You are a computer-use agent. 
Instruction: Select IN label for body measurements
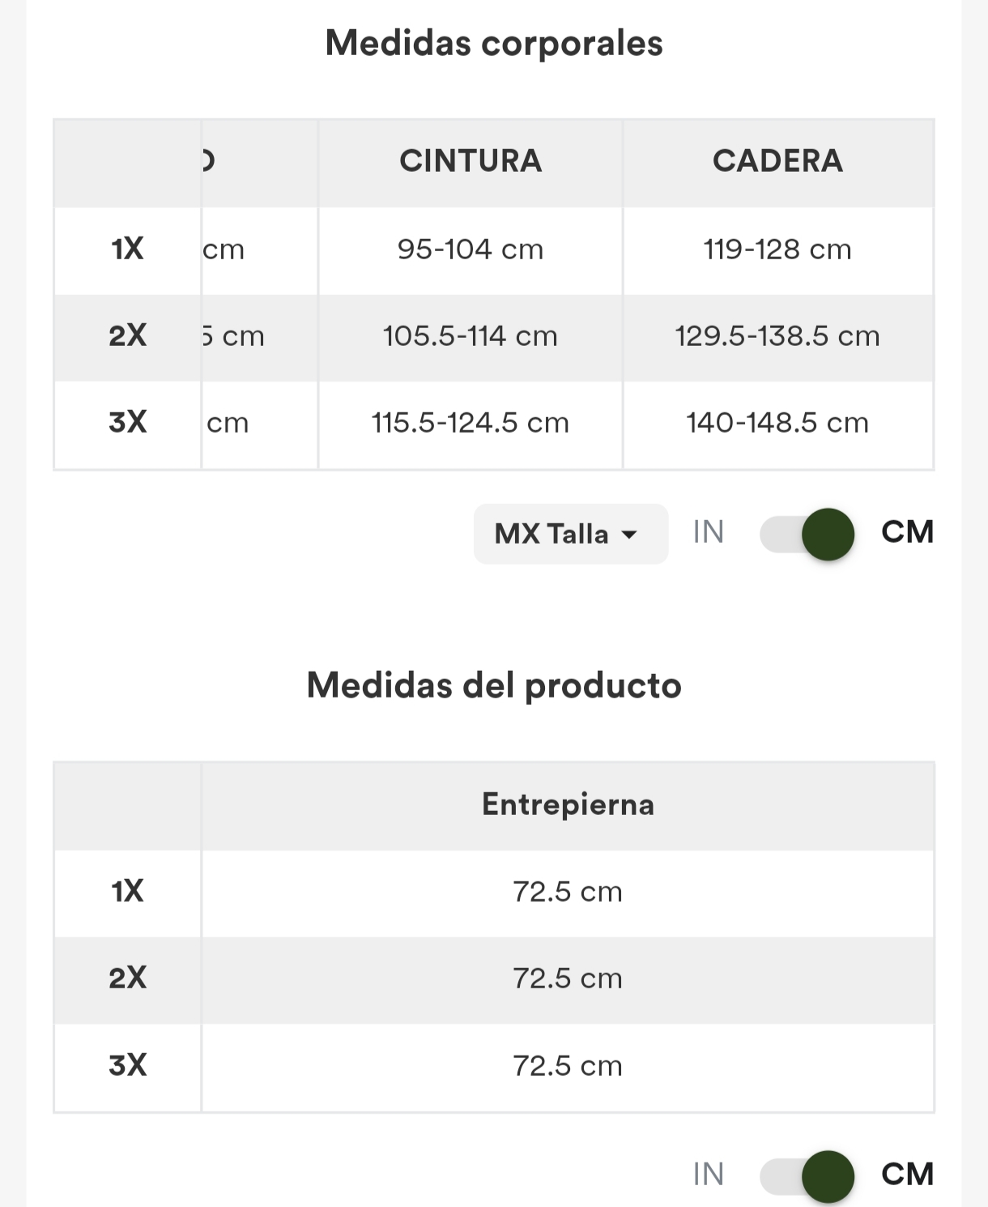(709, 532)
